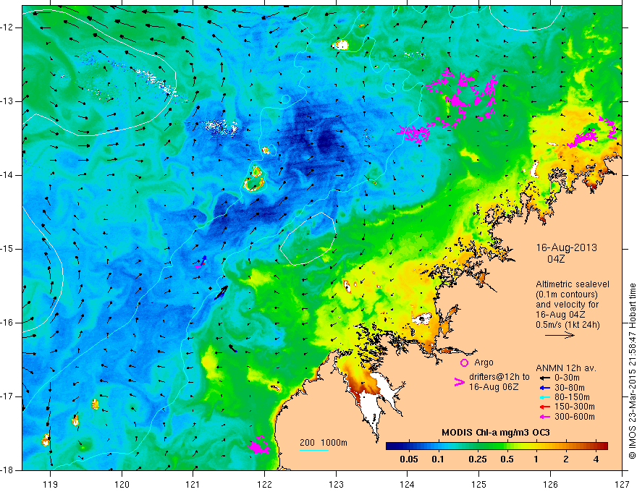Select the blue 30-80m arrow in ANMN legend

click(545, 387)
